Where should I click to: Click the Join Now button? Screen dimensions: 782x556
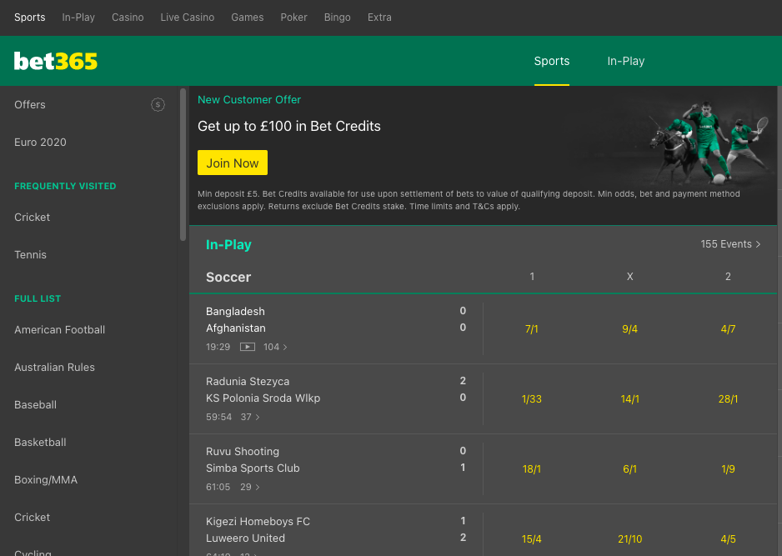click(x=233, y=163)
